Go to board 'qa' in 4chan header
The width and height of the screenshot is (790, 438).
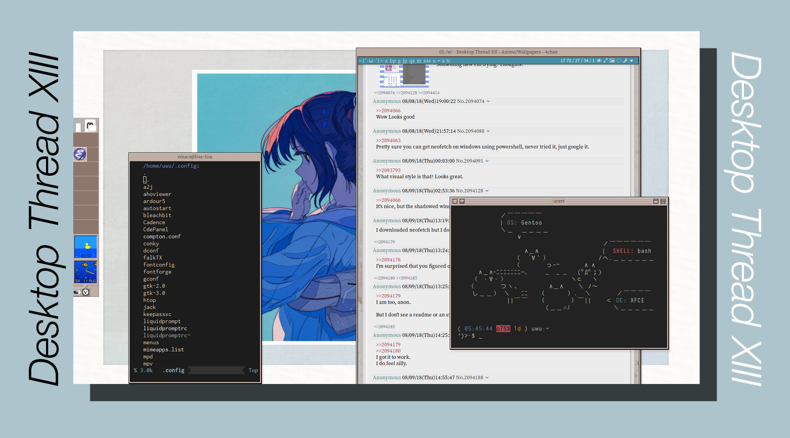(x=412, y=60)
